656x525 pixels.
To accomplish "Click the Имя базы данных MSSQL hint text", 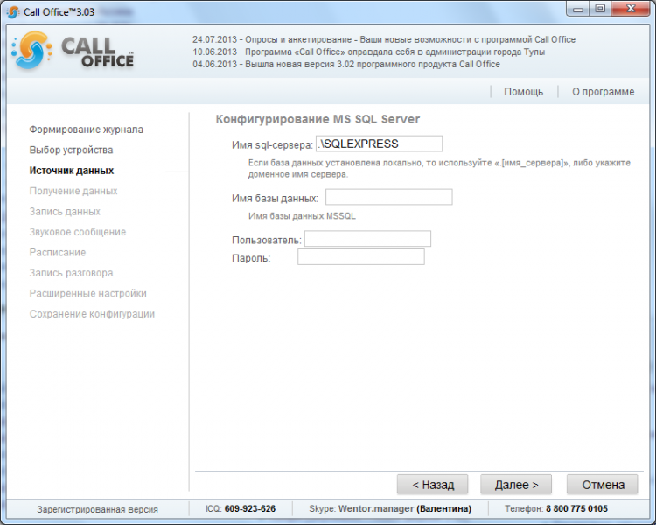I will [302, 216].
